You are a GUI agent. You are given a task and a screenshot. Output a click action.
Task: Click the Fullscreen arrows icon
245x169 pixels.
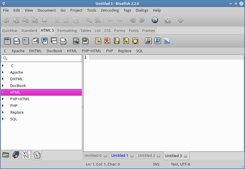[180, 20]
